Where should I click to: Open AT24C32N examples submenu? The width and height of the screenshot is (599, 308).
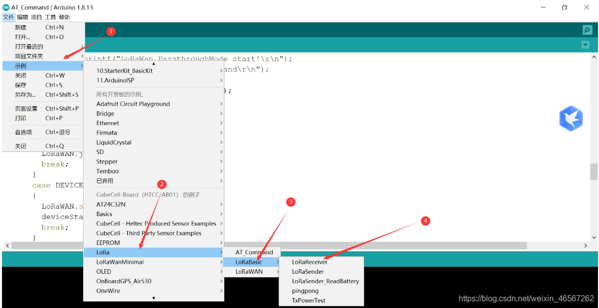coord(154,204)
